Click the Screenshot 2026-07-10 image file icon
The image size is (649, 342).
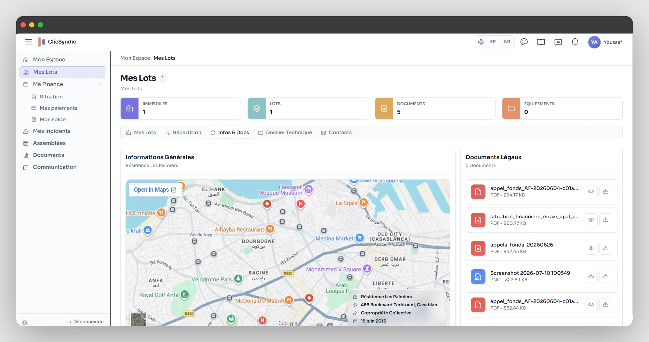coord(478,277)
